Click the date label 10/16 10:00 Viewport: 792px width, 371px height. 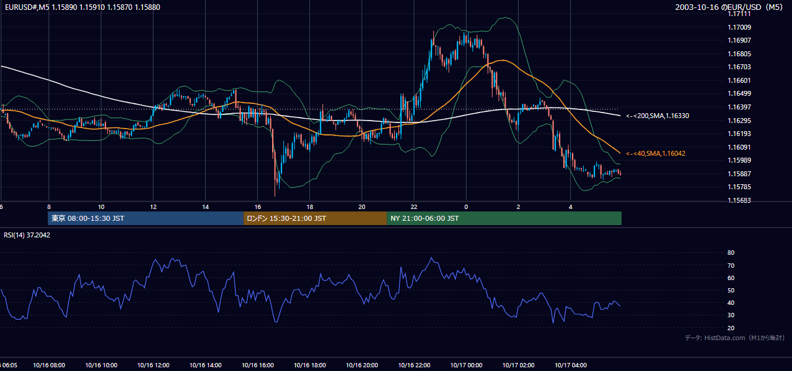pos(101,365)
